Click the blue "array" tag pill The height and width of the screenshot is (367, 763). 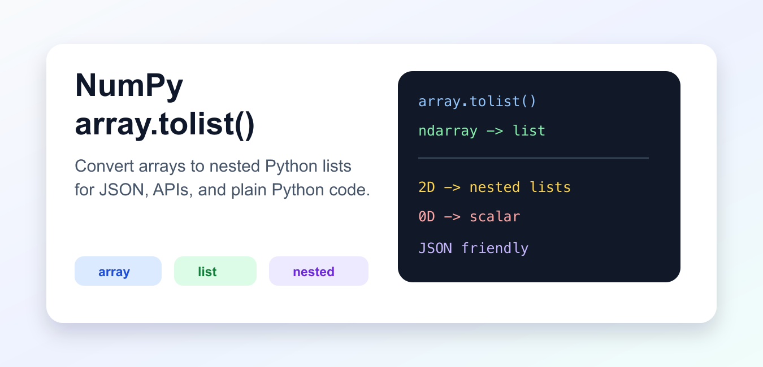pos(118,271)
